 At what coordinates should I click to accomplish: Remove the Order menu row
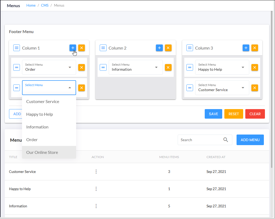point(82,68)
